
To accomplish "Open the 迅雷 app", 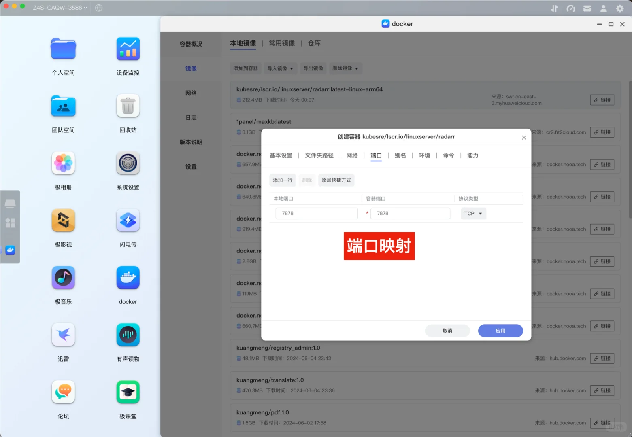I will [63, 335].
